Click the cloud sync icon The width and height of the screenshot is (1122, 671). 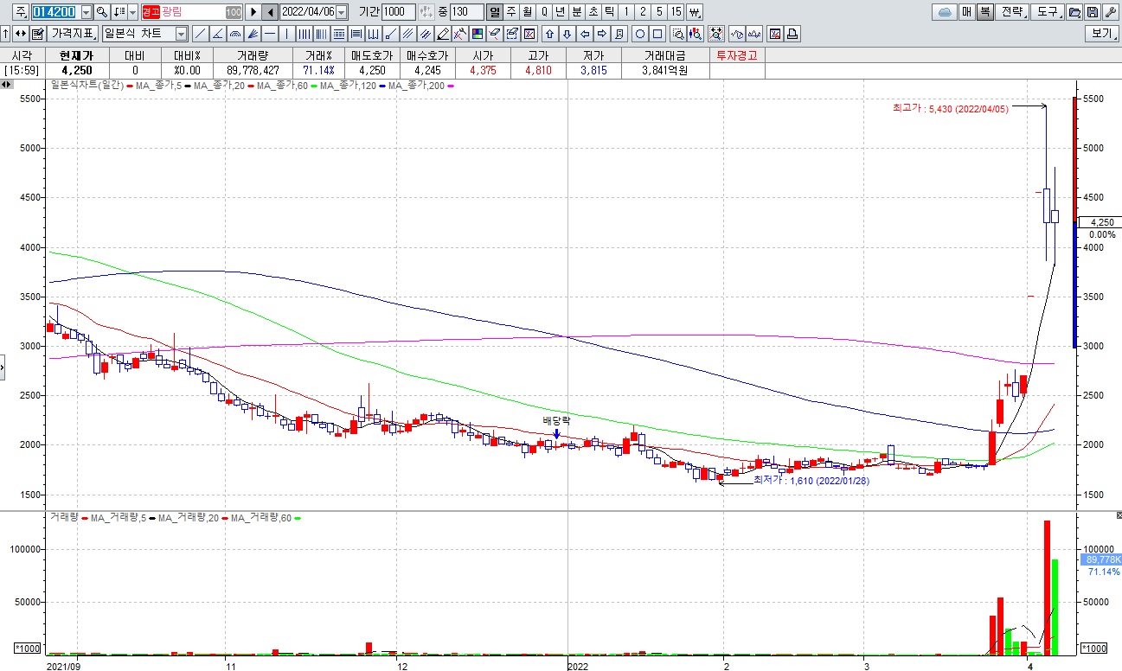click(945, 12)
